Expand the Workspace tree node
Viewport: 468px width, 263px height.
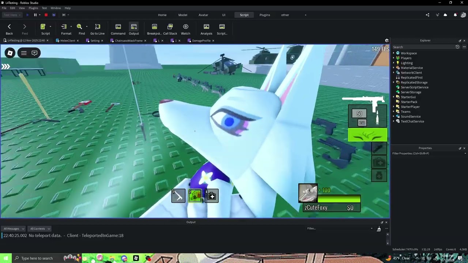394,53
